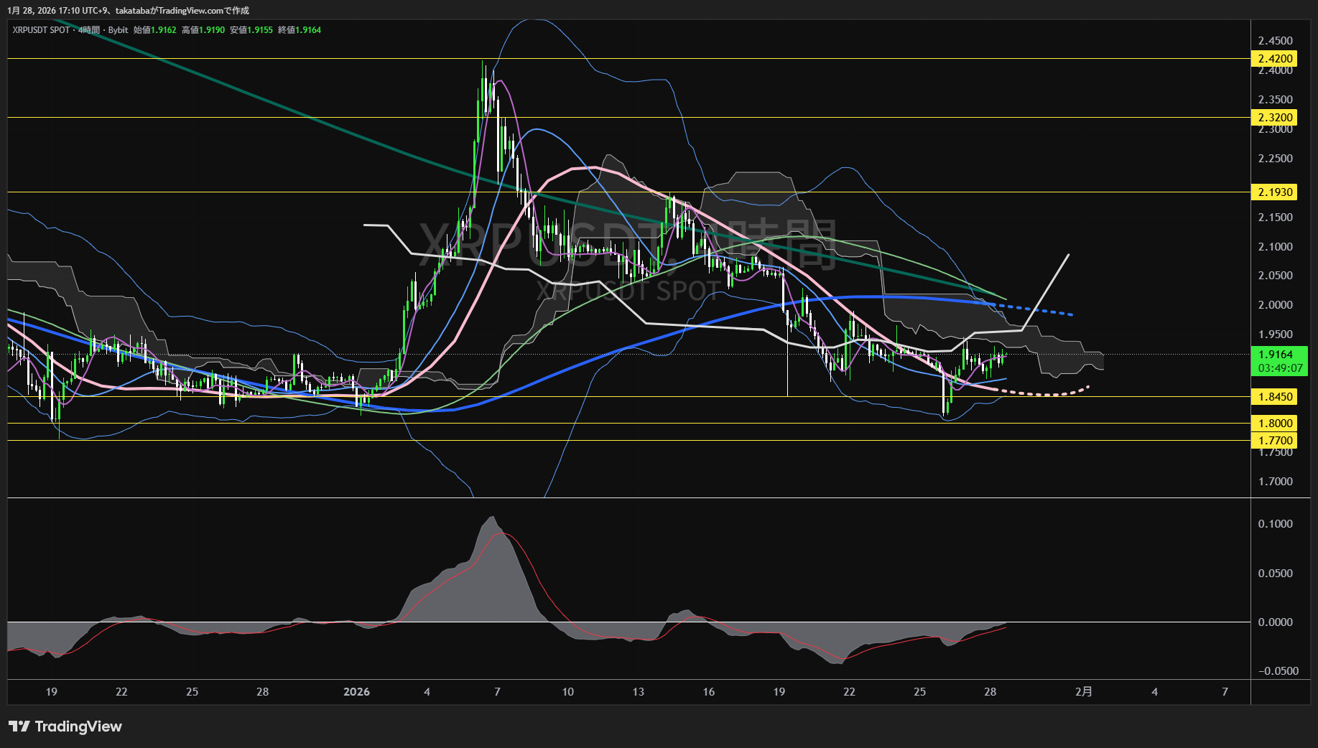This screenshot has width=1318, height=748.
Task: Select the 1.7700 price level label
Action: [x=1275, y=441]
